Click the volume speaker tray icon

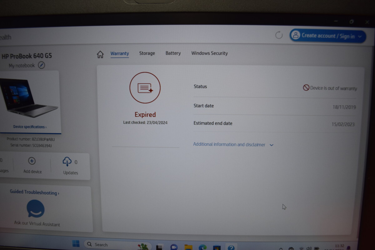click(309, 249)
